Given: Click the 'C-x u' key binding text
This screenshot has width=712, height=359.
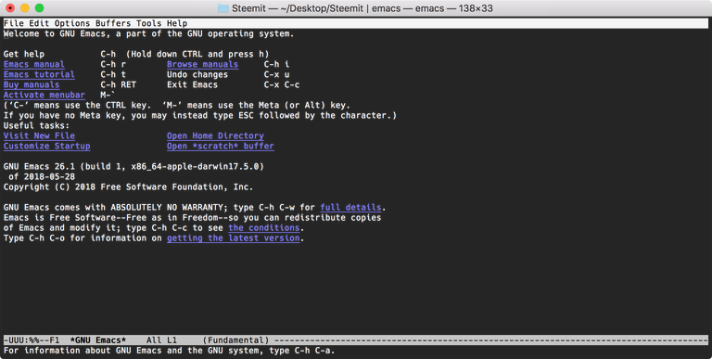Looking at the screenshot, I should click(276, 74).
